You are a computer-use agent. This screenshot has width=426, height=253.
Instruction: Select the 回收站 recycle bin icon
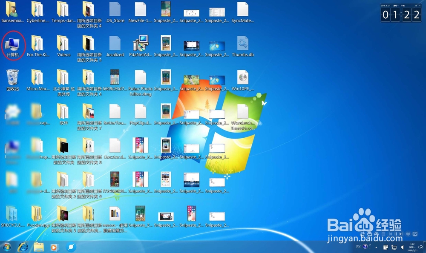tap(12, 80)
